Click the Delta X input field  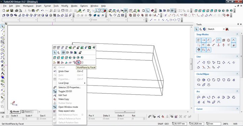109,119
